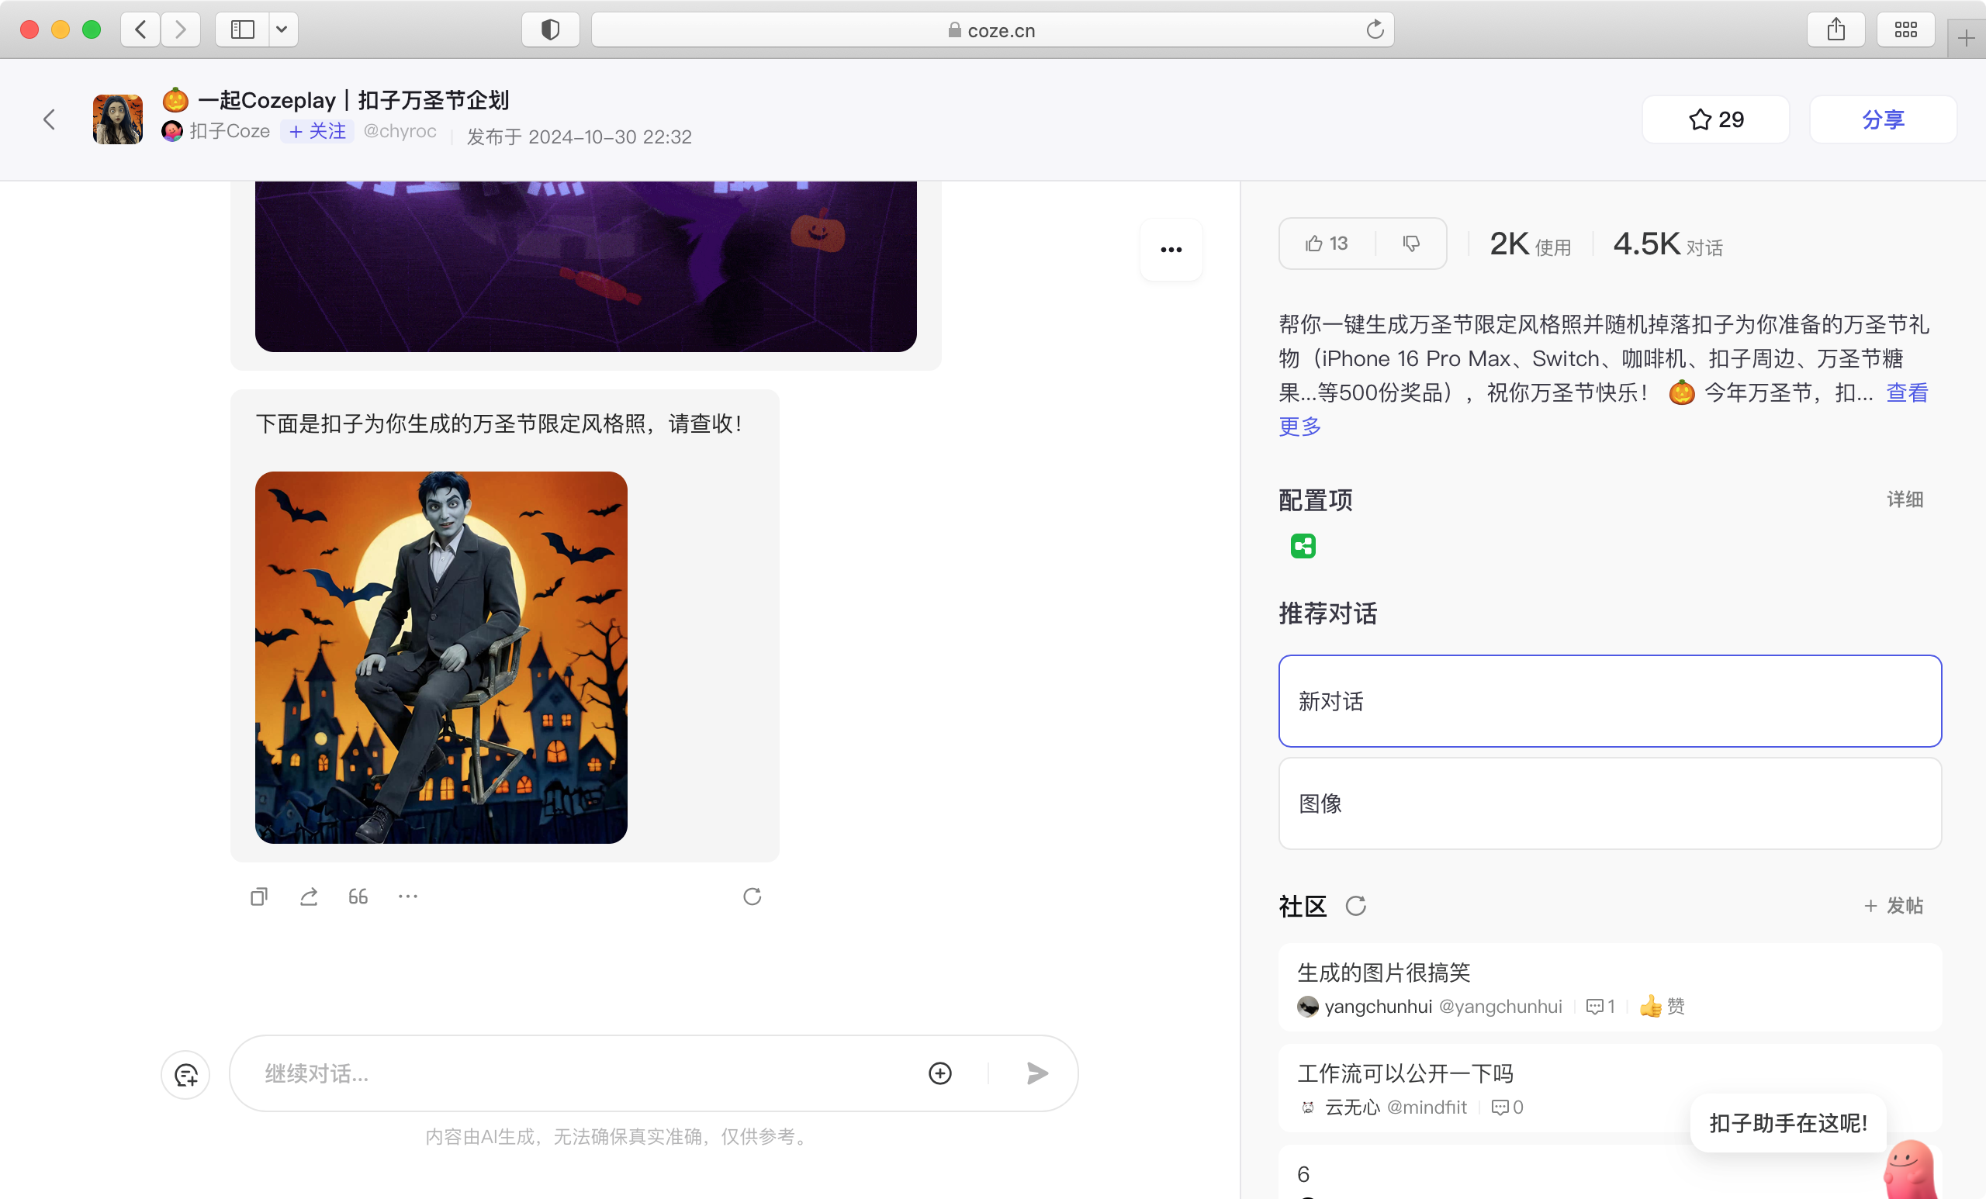Image resolution: width=1986 pixels, height=1199 pixels.
Task: Open sidebar options dropdown arrow
Action: point(282,29)
